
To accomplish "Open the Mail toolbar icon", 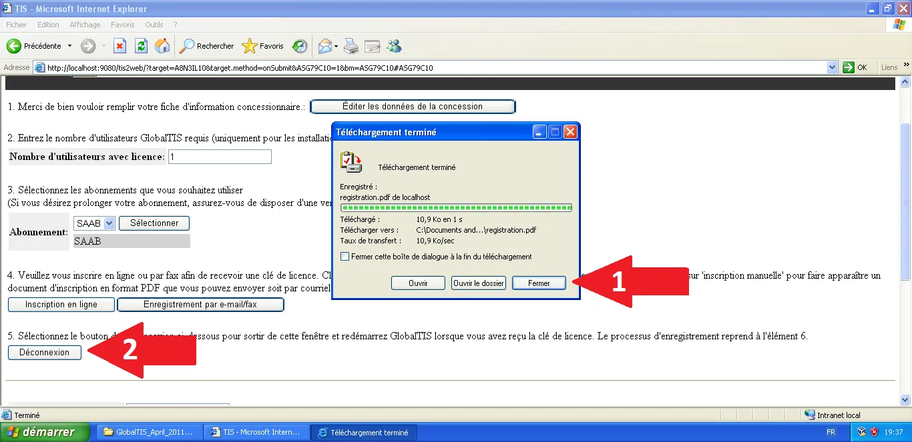I will point(325,46).
